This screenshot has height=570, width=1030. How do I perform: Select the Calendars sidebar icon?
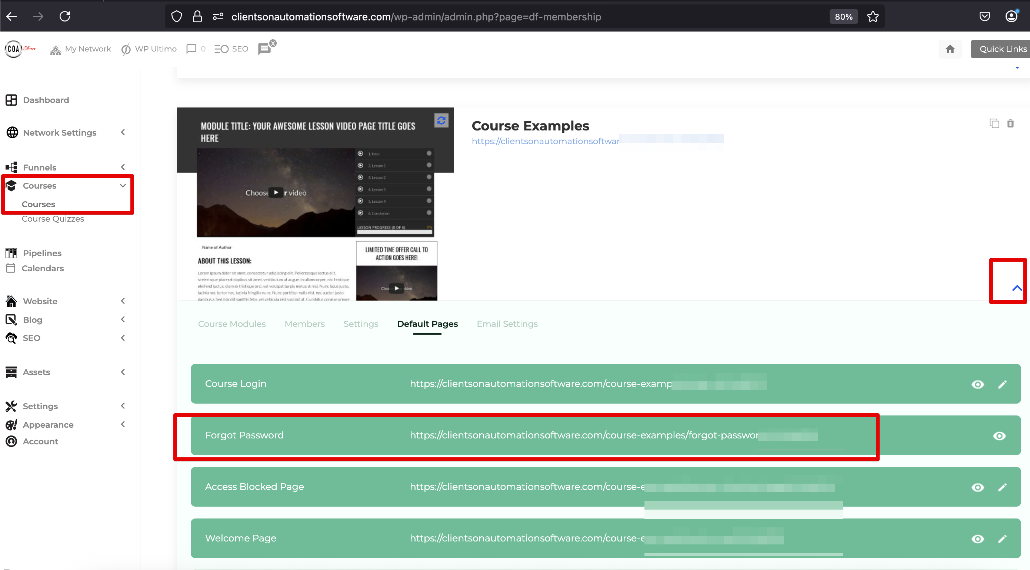pos(11,268)
